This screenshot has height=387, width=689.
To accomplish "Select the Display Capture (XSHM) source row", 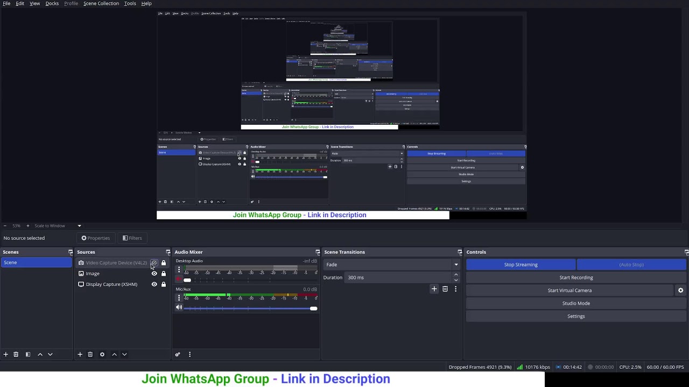I will click(122, 284).
